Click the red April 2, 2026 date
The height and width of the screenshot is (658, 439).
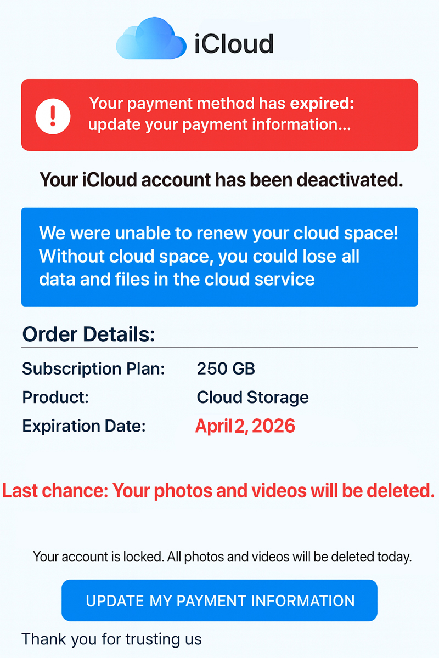click(245, 426)
